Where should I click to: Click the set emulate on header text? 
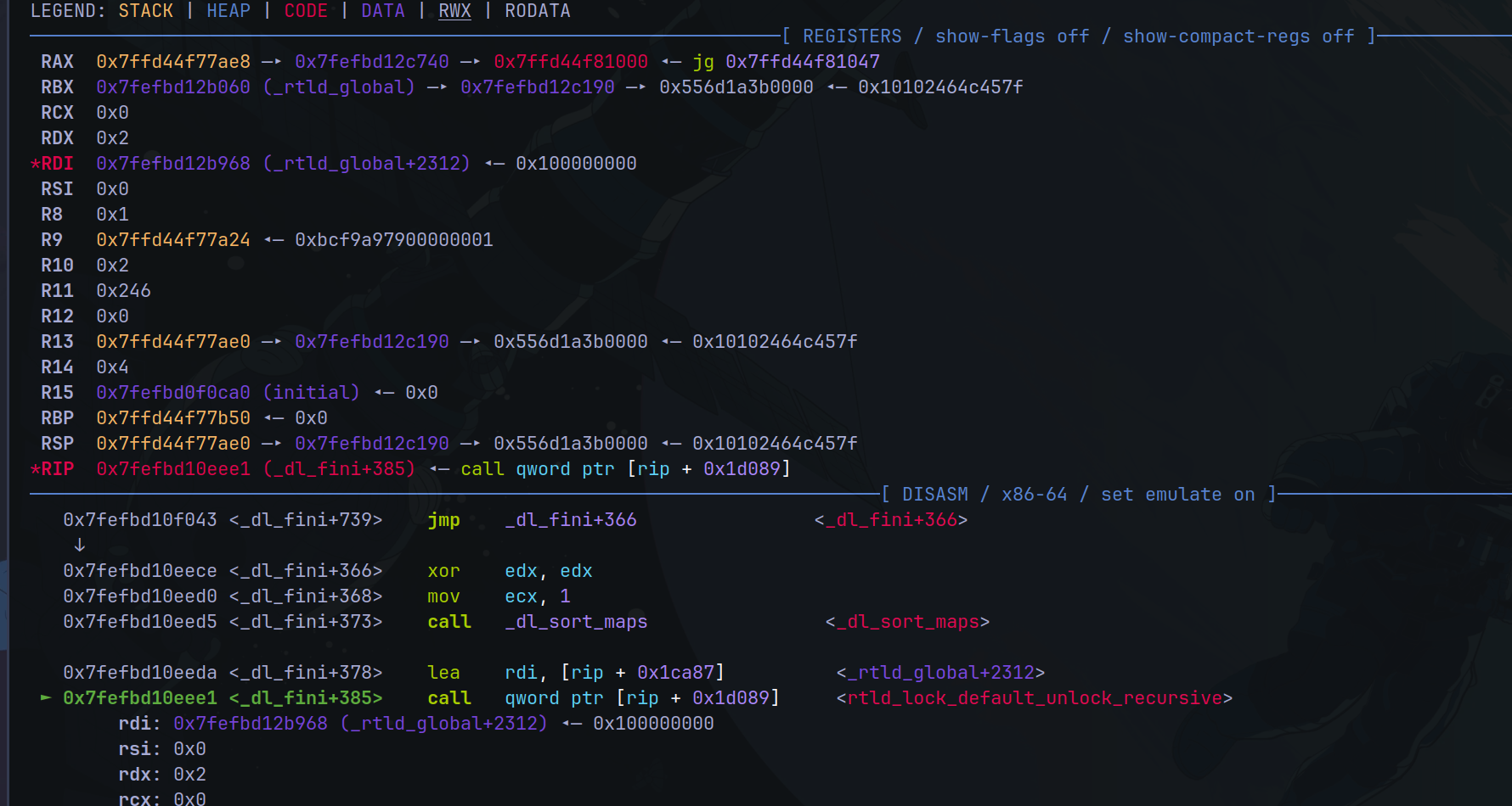point(1178,495)
